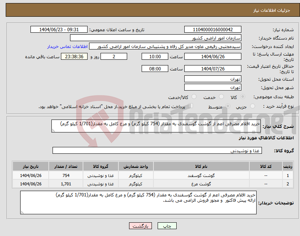The height and width of the screenshot is (236, 300).
Task: Click the quantity cell 754
Action: 66,175
